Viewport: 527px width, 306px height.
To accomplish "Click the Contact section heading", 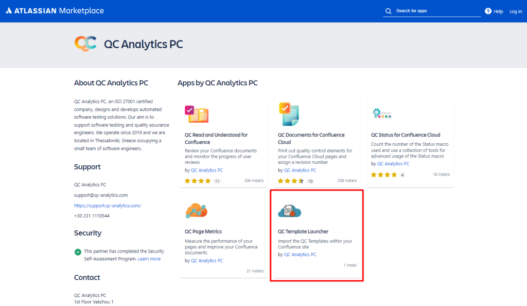I will point(87,278).
